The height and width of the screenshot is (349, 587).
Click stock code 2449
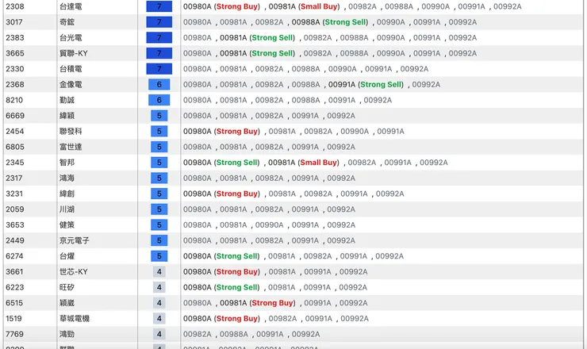(15, 240)
